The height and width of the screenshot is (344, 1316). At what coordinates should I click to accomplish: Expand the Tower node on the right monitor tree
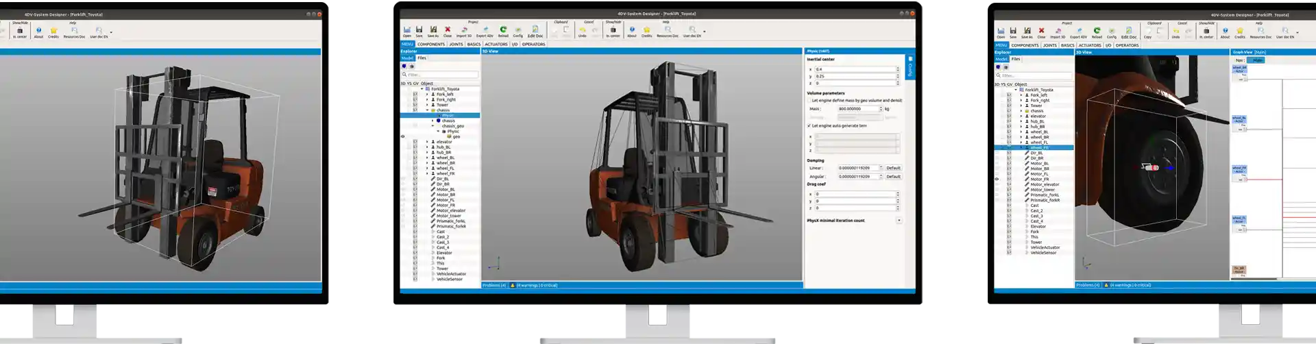1021,106
